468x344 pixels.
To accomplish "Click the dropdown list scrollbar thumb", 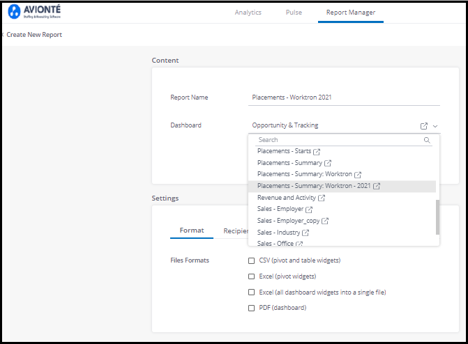I will pos(437,217).
